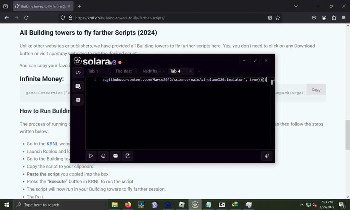The image size is (350, 210).
Task: Click the Solara editor vertical scrollbar thumb
Action: (272, 82)
